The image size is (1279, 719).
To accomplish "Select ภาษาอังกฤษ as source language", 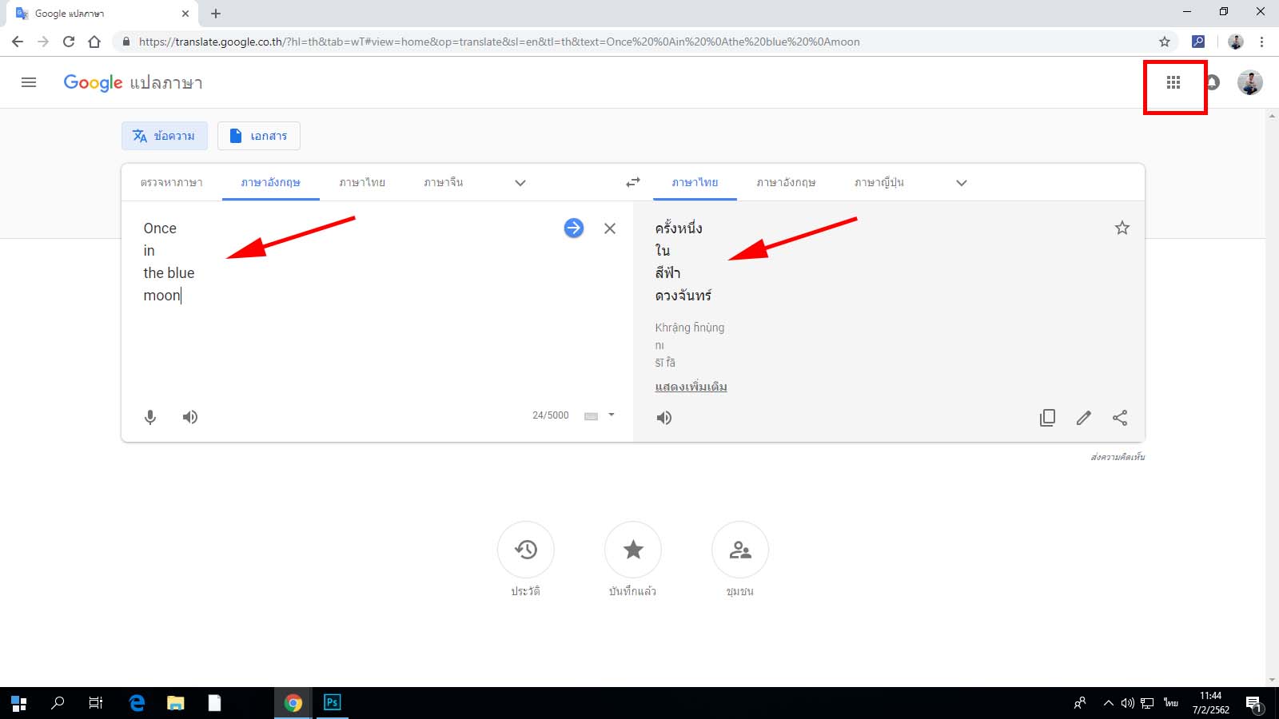I will coord(271,183).
